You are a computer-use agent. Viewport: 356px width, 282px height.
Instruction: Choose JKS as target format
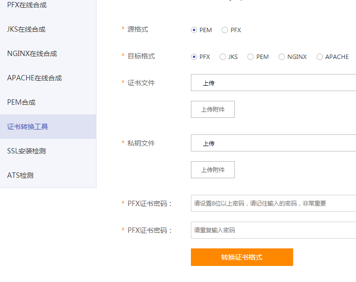(x=223, y=57)
